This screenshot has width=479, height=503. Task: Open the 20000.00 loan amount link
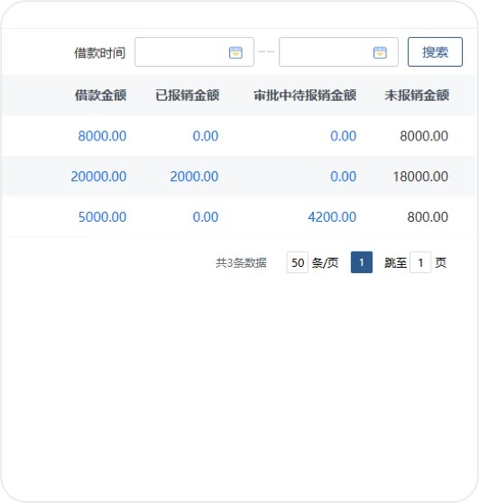98,177
